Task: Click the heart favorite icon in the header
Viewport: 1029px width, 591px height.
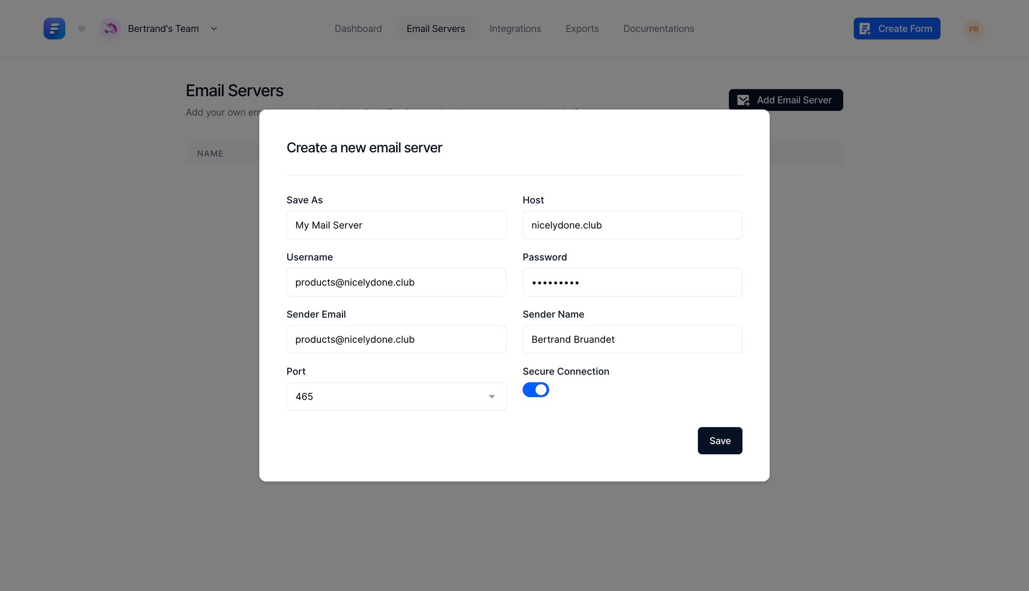Action: click(81, 28)
